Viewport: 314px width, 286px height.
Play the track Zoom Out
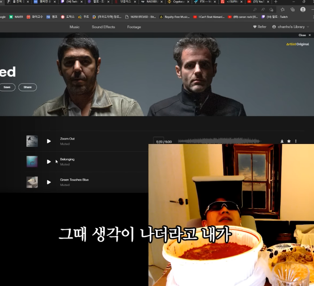coord(49,141)
